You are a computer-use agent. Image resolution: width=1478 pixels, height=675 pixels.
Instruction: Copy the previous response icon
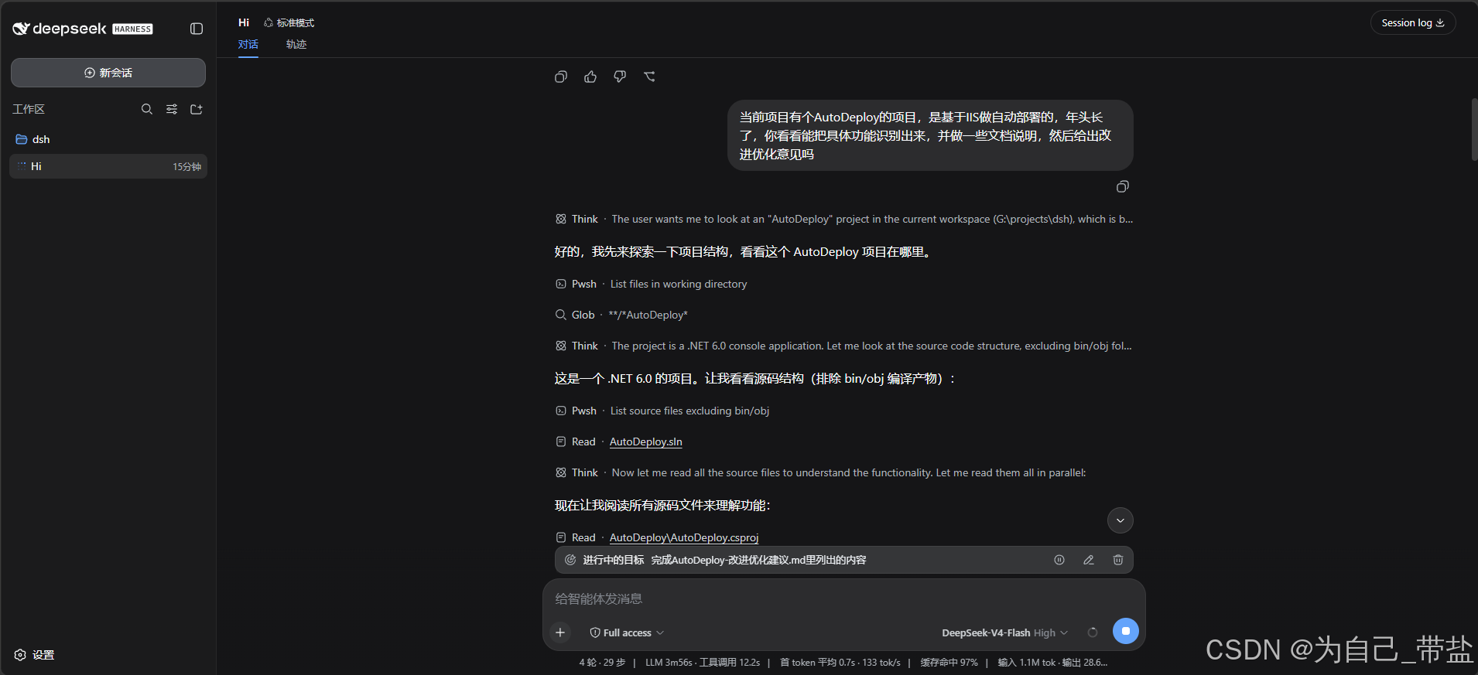561,77
